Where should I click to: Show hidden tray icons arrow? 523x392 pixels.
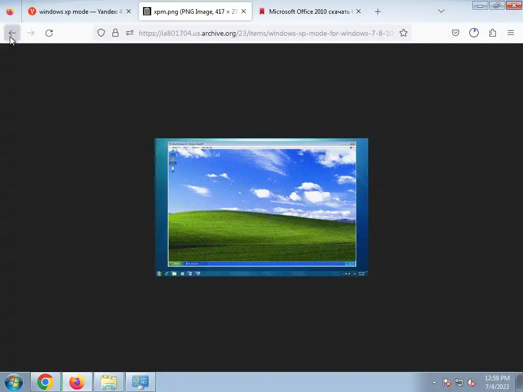[x=434, y=382]
